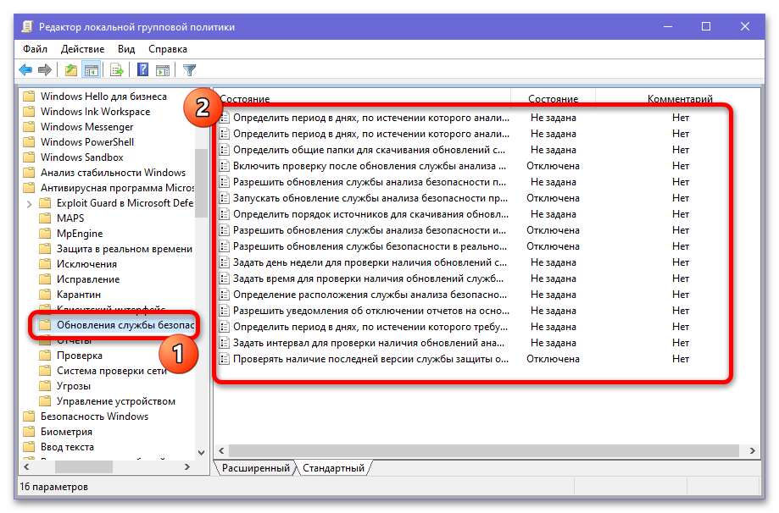
Task: Select Управление устройством folder
Action: click(116, 401)
